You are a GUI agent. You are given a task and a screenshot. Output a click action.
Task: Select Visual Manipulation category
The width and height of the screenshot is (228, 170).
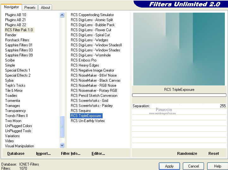point(19,146)
